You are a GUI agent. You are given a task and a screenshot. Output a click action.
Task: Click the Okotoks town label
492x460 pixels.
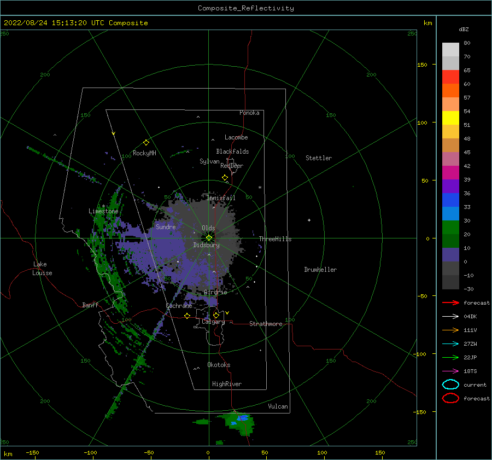(219, 365)
